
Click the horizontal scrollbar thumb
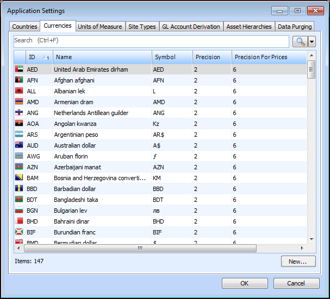(139, 248)
